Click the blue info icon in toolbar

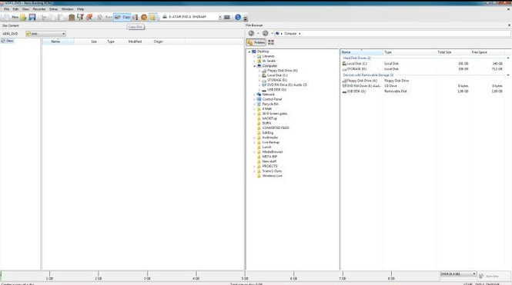pyautogui.click(x=238, y=17)
